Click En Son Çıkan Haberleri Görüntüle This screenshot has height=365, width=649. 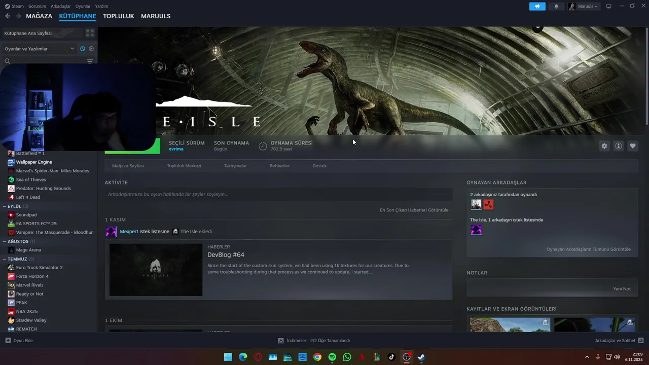(x=414, y=210)
